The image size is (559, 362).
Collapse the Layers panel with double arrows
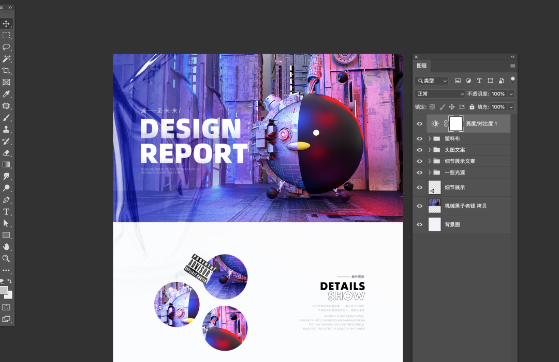click(x=512, y=56)
